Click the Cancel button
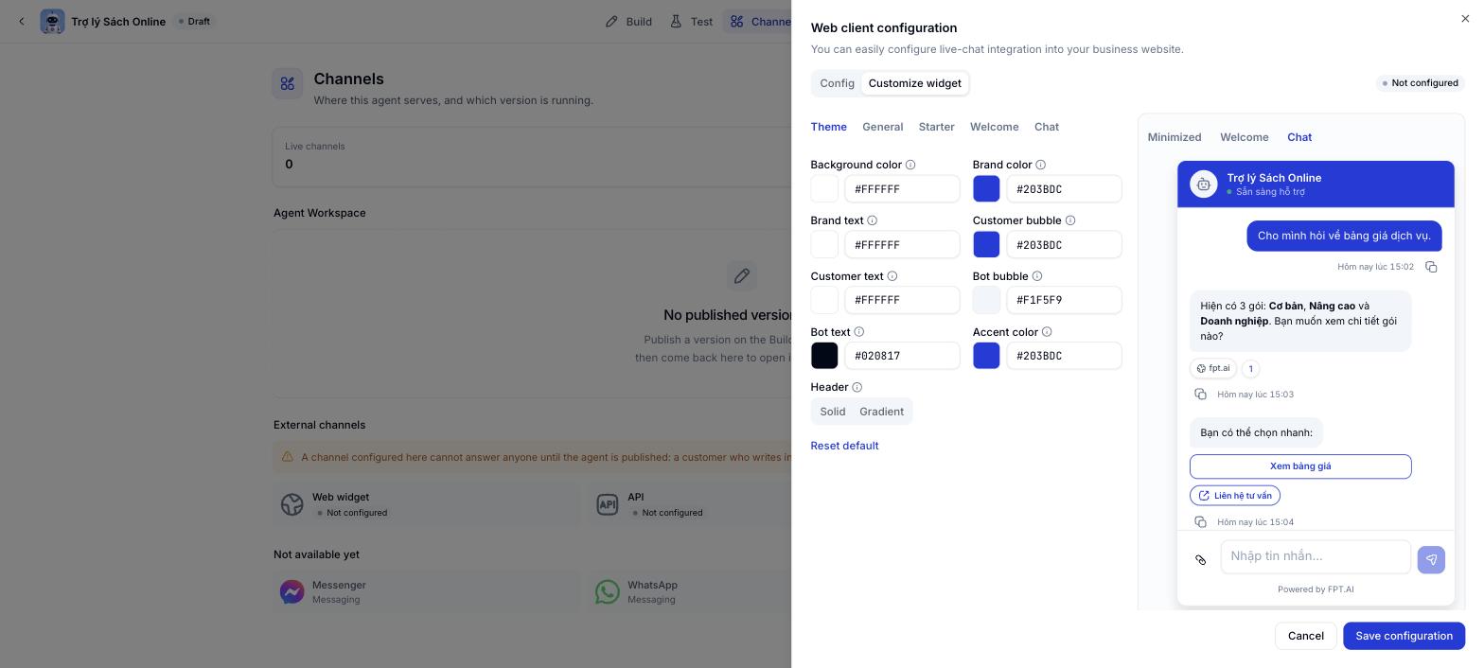Viewport: 1484px width, 668px height. click(1306, 636)
